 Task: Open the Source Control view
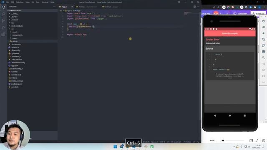[3, 21]
